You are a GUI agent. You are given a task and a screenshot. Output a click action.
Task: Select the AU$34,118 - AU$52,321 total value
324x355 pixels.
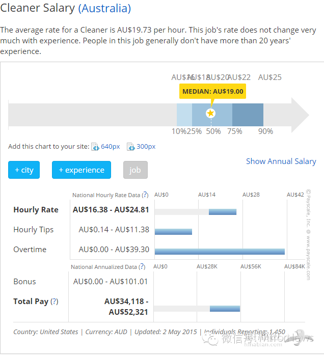pyautogui.click(x=126, y=307)
